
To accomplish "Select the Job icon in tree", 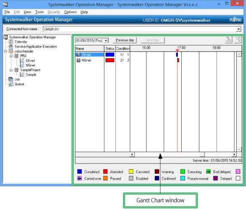I will click(11, 79).
